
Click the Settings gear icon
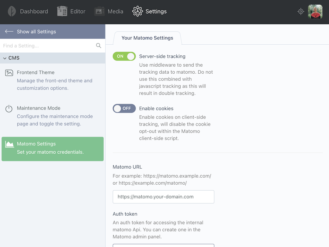pos(137,11)
